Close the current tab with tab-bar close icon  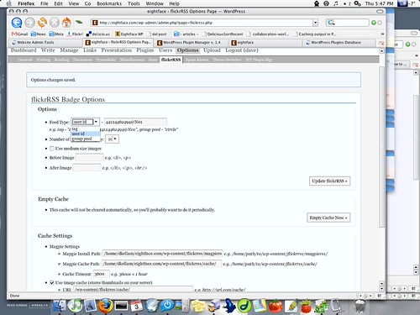tap(381, 43)
